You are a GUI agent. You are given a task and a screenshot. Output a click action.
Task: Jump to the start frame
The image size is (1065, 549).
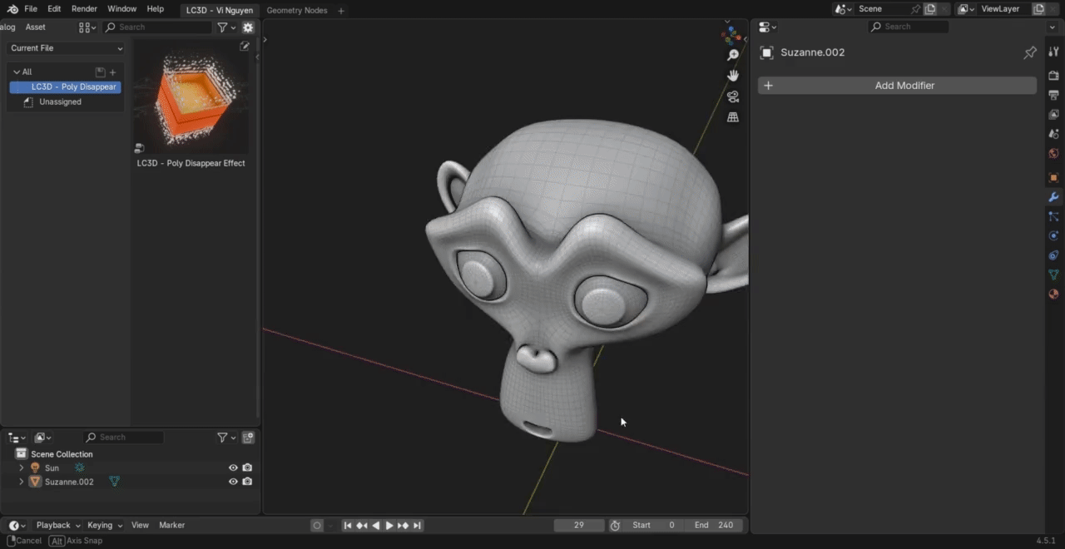[x=348, y=526]
